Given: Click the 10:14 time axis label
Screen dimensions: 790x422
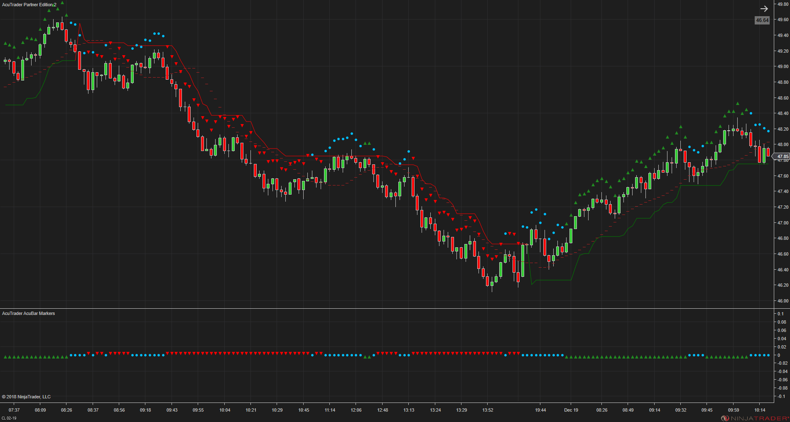Looking at the screenshot, I should coord(760,410).
